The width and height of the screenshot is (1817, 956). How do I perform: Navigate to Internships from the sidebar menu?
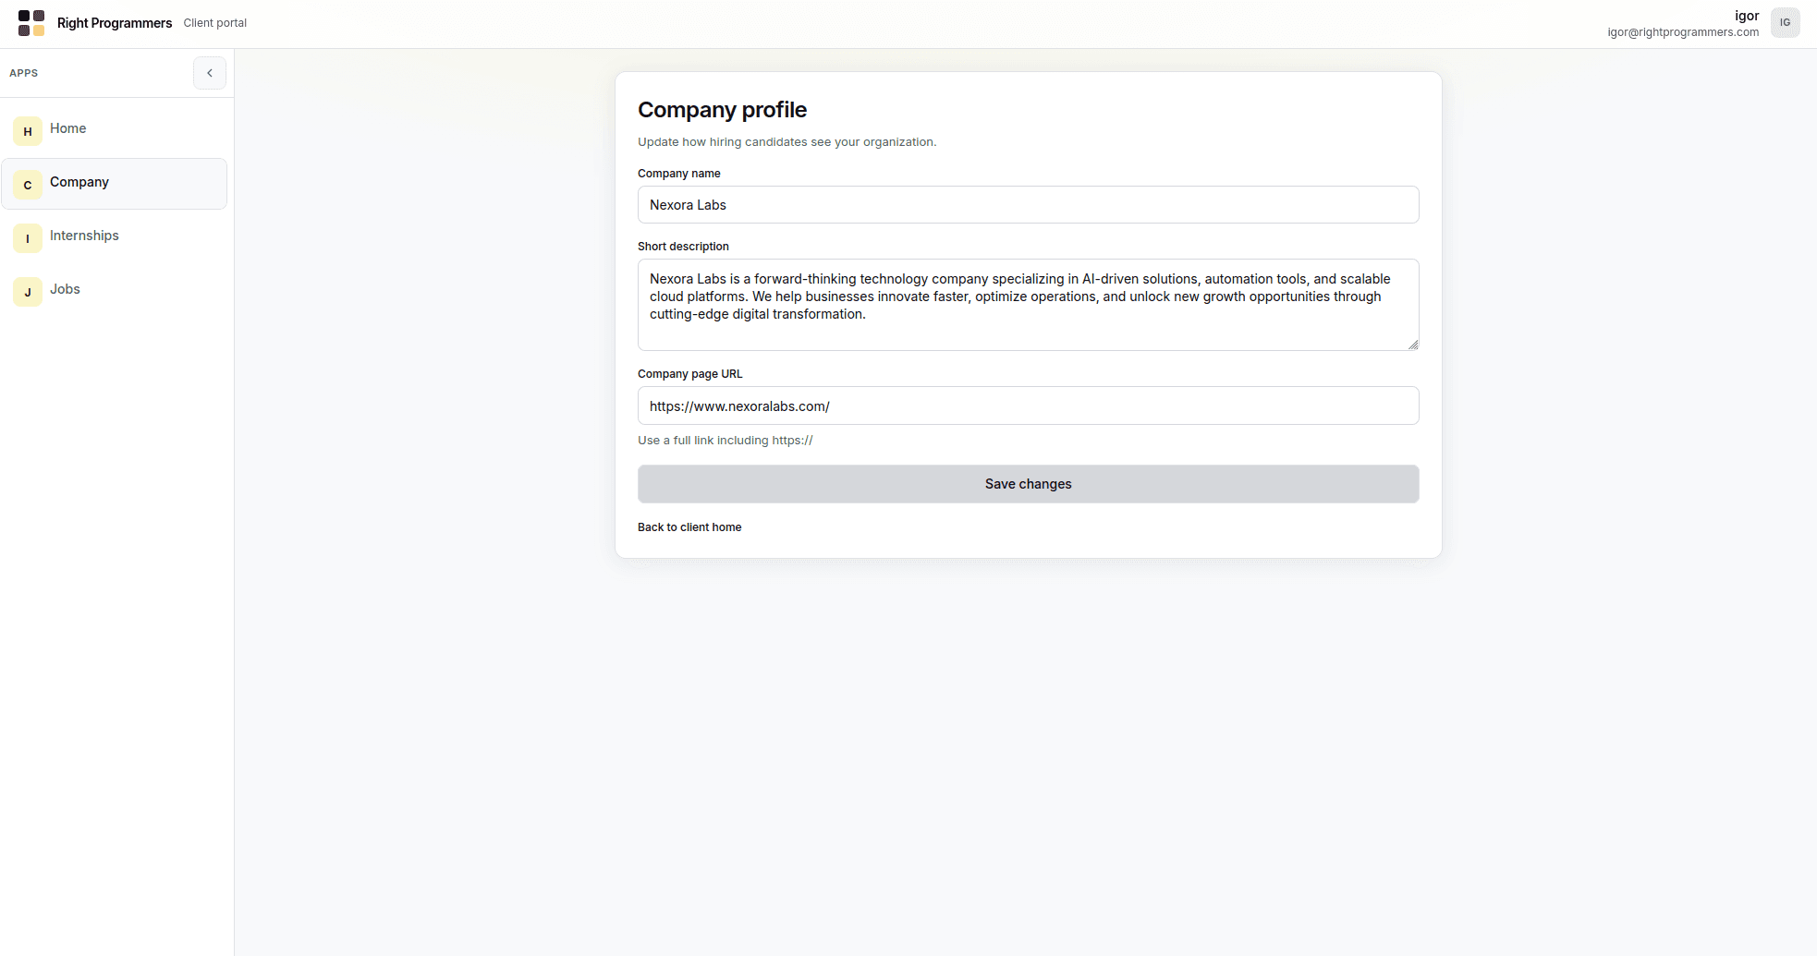[84, 236]
